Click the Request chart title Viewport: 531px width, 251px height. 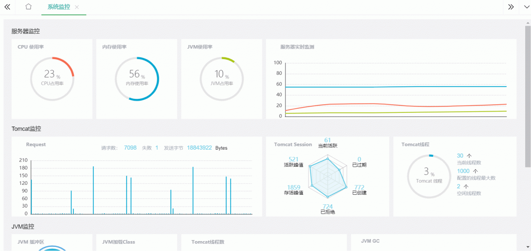pos(36,145)
